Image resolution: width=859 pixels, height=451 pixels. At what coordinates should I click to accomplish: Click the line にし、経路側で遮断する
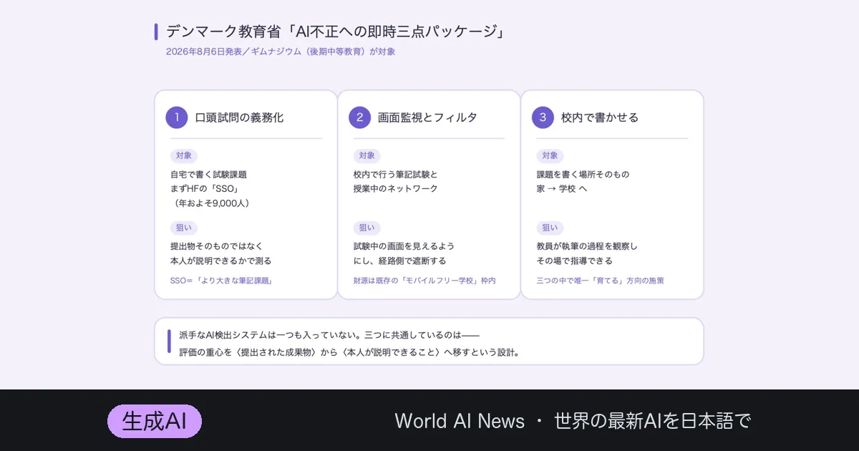(x=399, y=261)
